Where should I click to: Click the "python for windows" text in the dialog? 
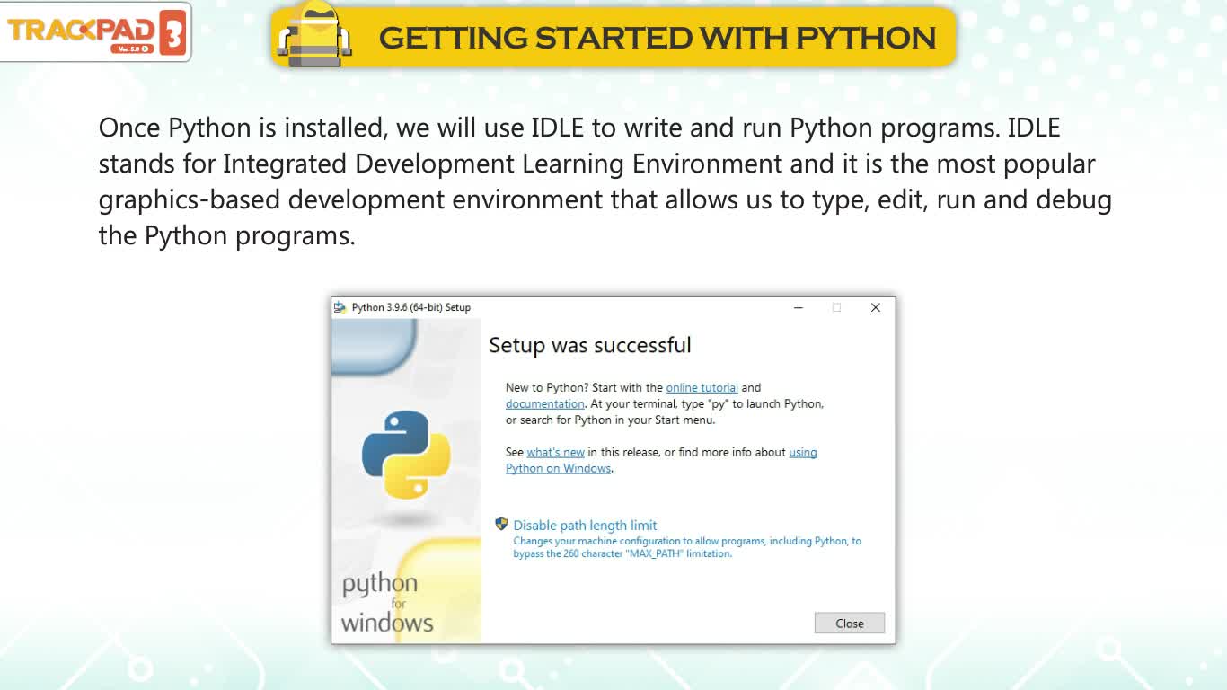[387, 603]
